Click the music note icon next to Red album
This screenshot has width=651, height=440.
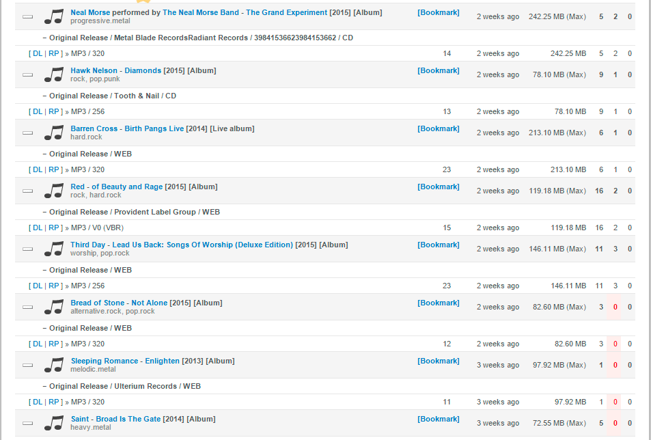54,191
